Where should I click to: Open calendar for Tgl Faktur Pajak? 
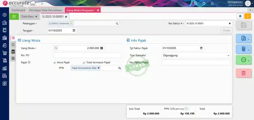point(201,48)
